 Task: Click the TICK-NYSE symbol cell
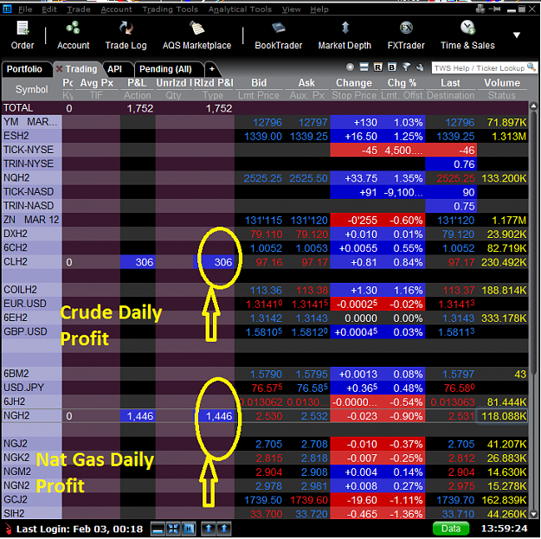(32, 150)
